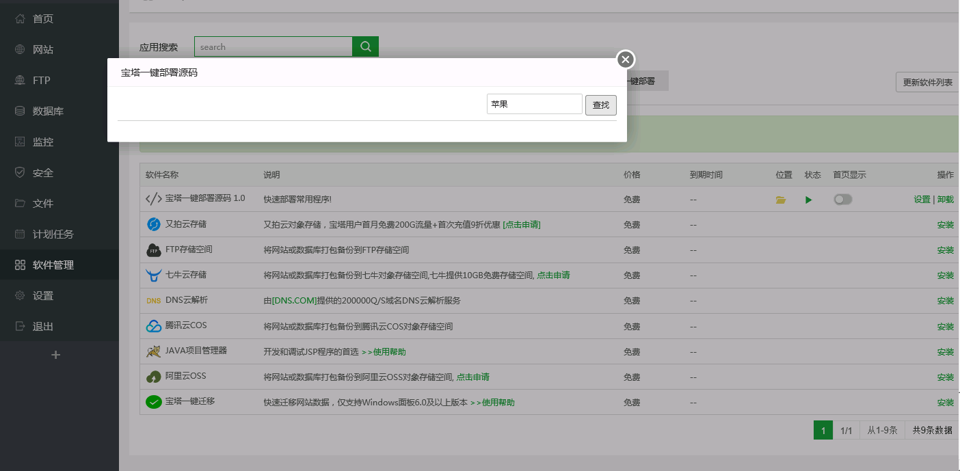Click the 软件名称 column header
960x471 pixels.
coord(162,175)
